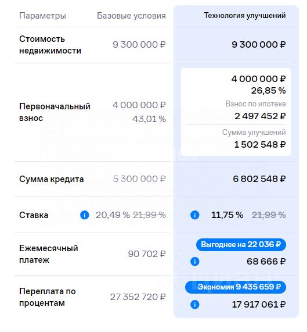
Task: Click the base monthly payment 90 702 ₽
Action: 147,254
